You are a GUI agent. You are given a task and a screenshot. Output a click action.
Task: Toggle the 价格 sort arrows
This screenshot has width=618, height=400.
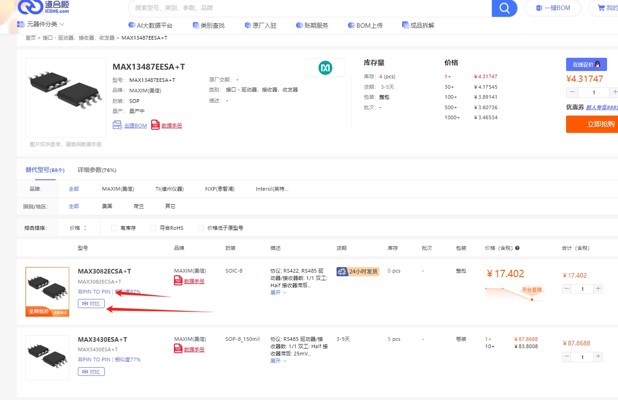85,228
